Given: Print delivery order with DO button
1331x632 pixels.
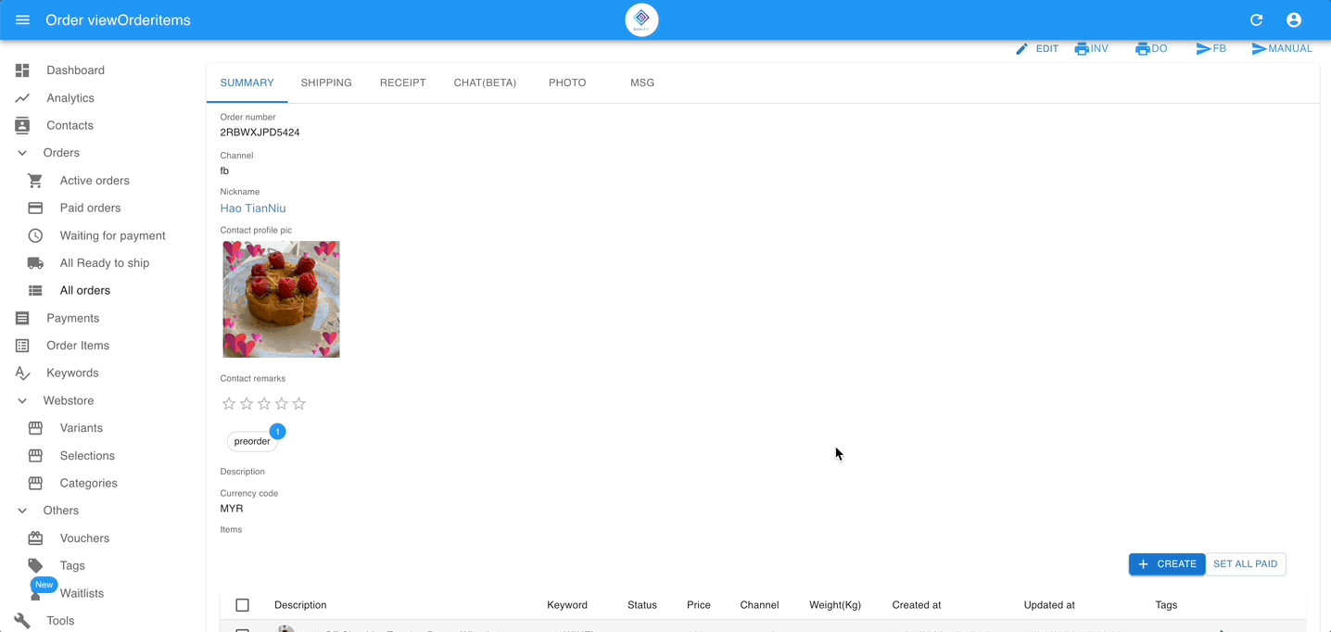Looking at the screenshot, I should click(1151, 49).
